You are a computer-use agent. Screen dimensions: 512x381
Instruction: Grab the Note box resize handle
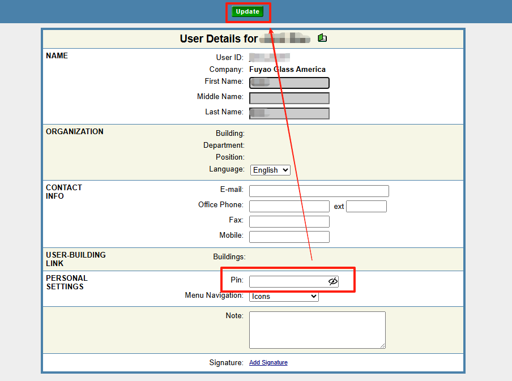(x=383, y=346)
